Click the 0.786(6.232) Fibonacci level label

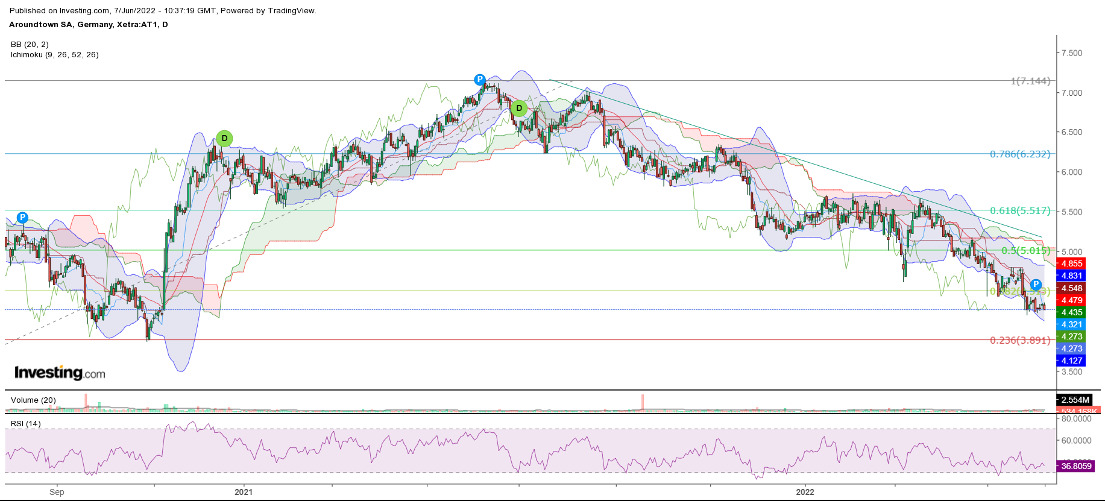(1019, 154)
